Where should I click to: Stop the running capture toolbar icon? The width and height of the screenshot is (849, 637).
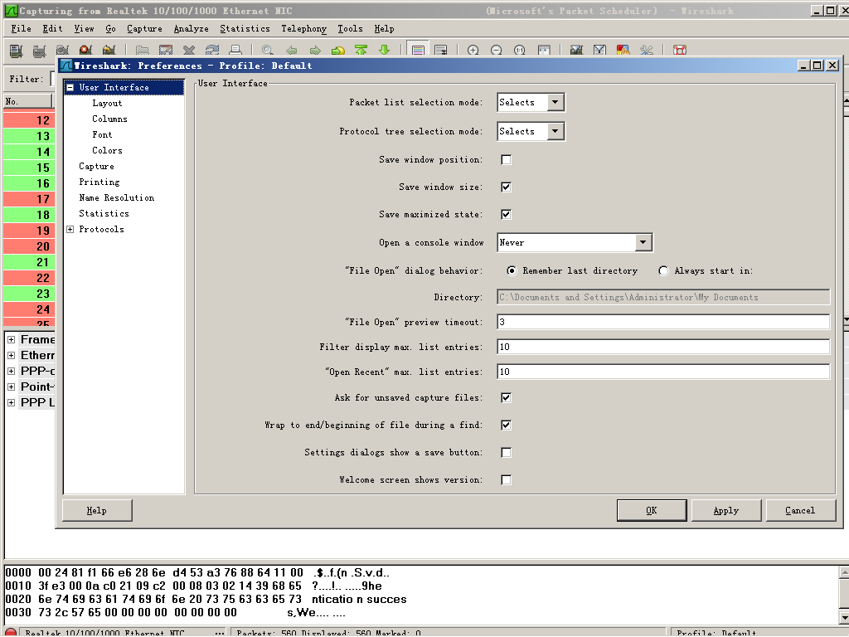pyautogui.click(x=85, y=51)
